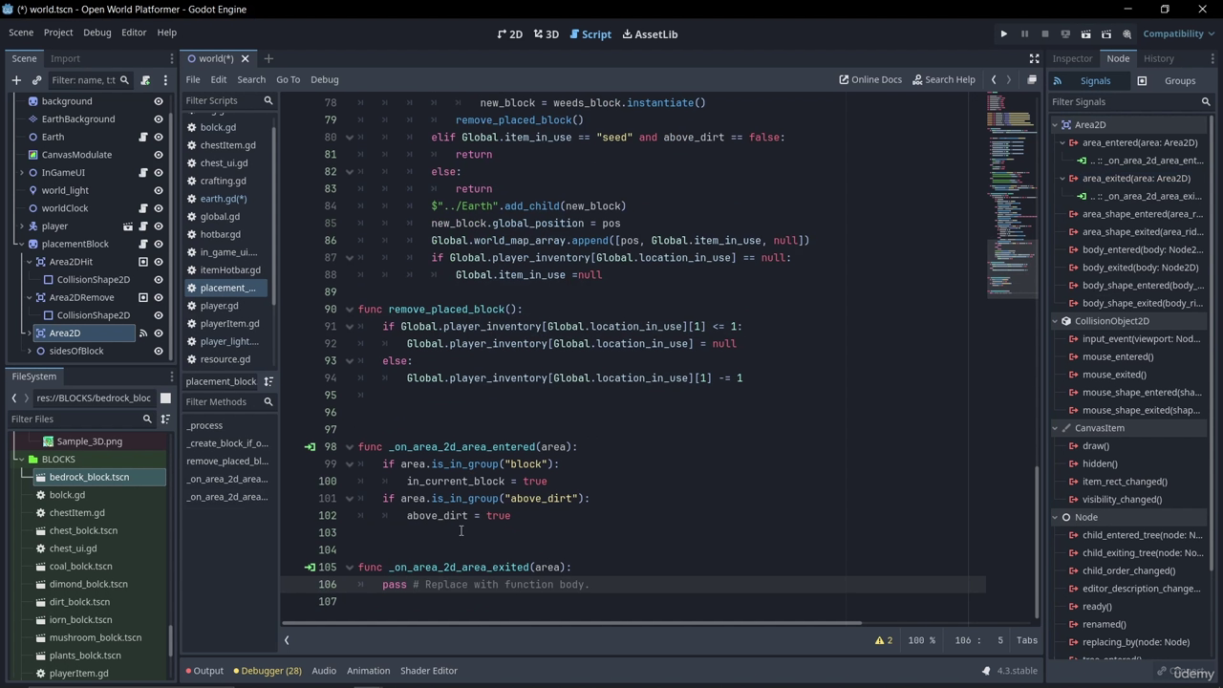The width and height of the screenshot is (1223, 688).
Task: Click the sort files icon in FileSystem
Action: [x=165, y=419]
